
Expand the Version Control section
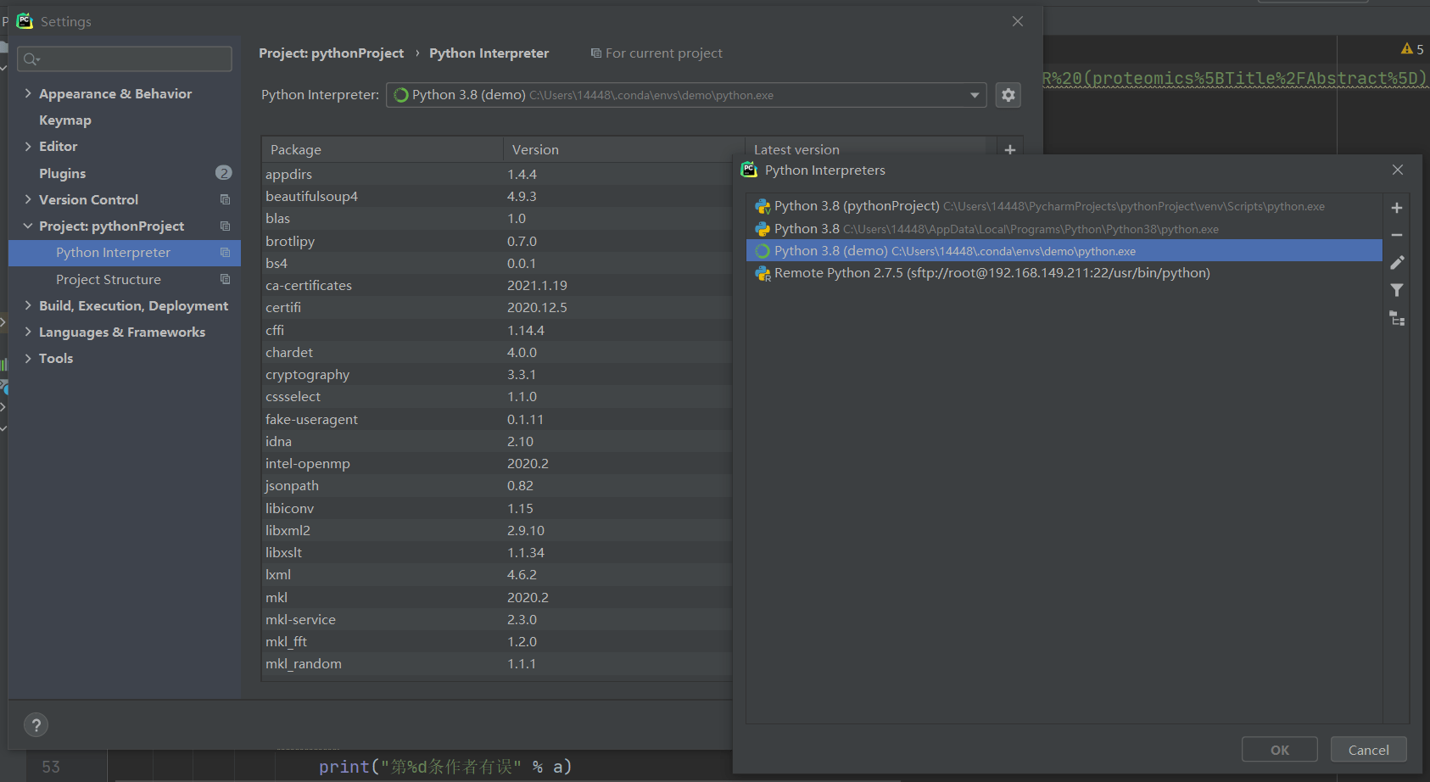[28, 199]
